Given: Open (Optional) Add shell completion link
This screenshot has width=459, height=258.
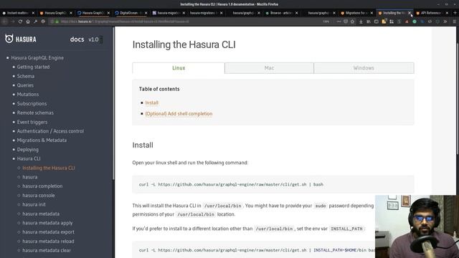Looking at the screenshot, I should (179, 113).
